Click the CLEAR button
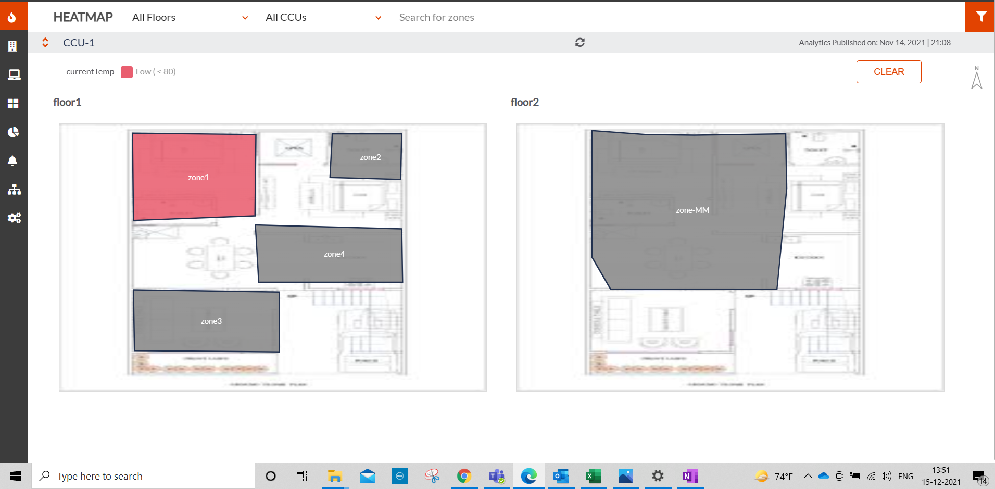This screenshot has width=995, height=489. (889, 72)
